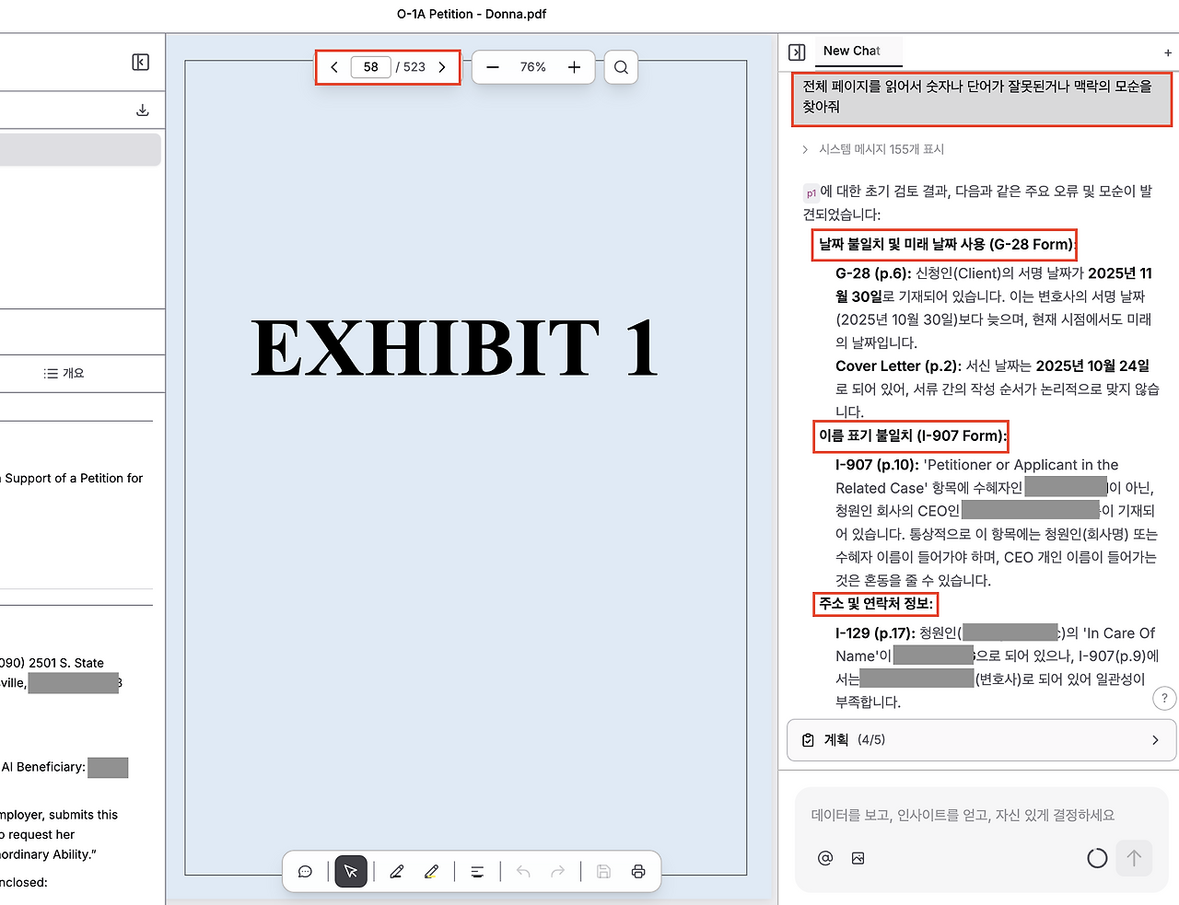
Task: Expand the 계획 (4/5) plan panel
Action: pyautogui.click(x=981, y=739)
